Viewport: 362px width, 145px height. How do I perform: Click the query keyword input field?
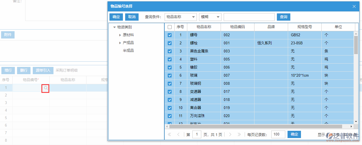[x=249, y=17]
